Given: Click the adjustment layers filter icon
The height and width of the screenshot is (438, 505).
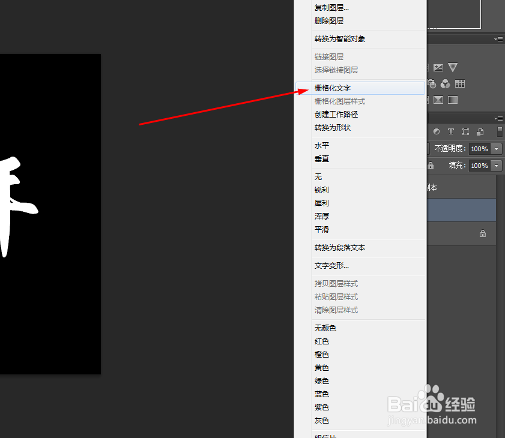Looking at the screenshot, I should [x=437, y=132].
